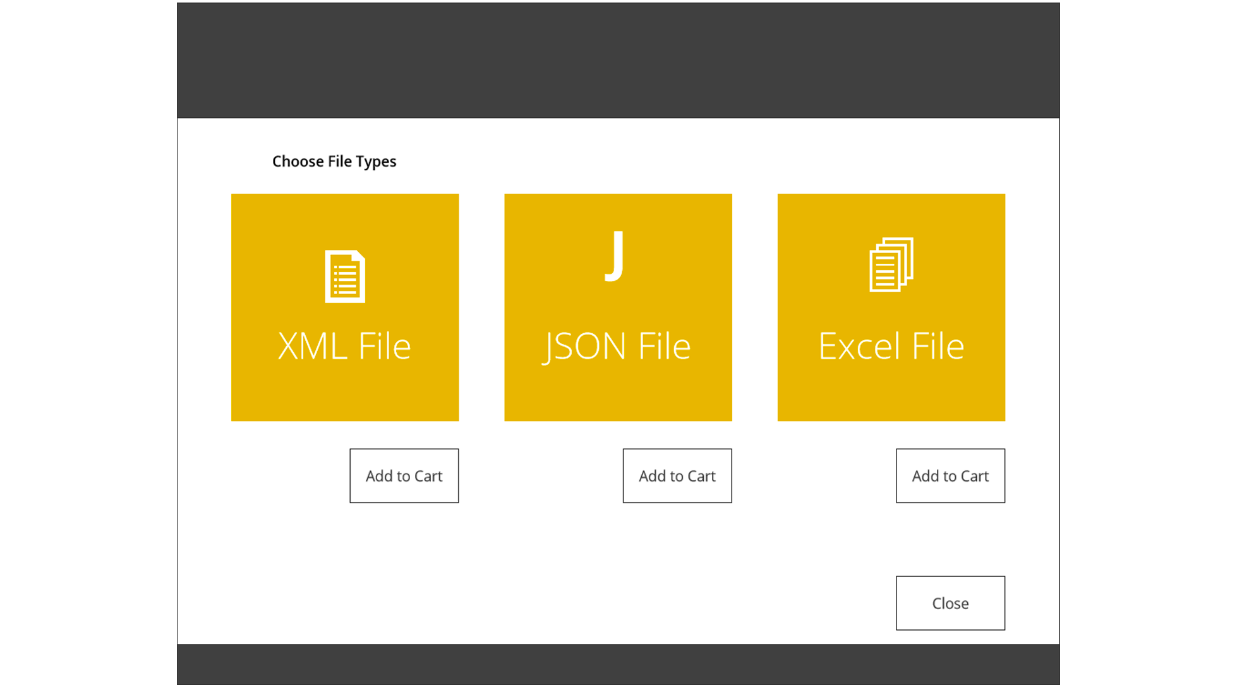1237x688 pixels.
Task: Click yellow background of JSON tile
Action: pos(537,391)
